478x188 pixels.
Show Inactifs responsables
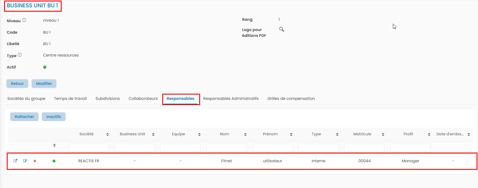54,117
